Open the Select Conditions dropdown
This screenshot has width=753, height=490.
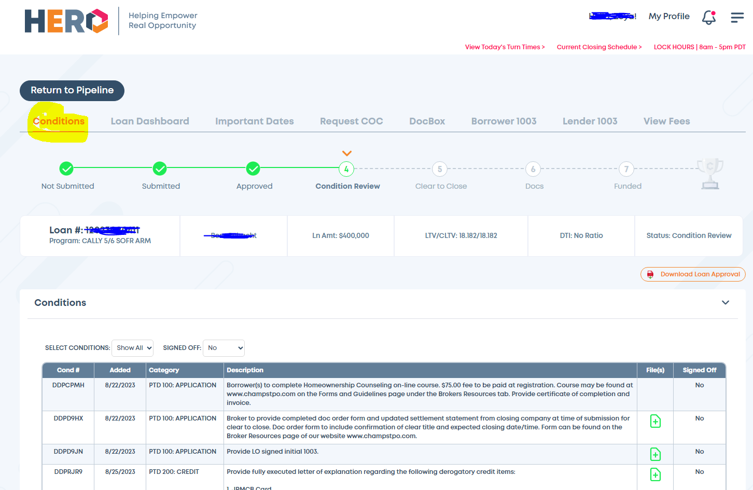[x=132, y=348]
